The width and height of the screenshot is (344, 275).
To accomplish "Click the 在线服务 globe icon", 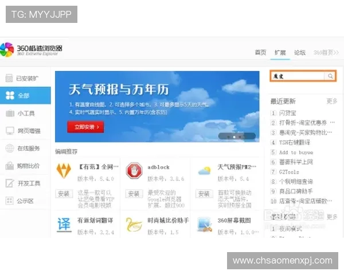I will pyautogui.click(x=10, y=148).
